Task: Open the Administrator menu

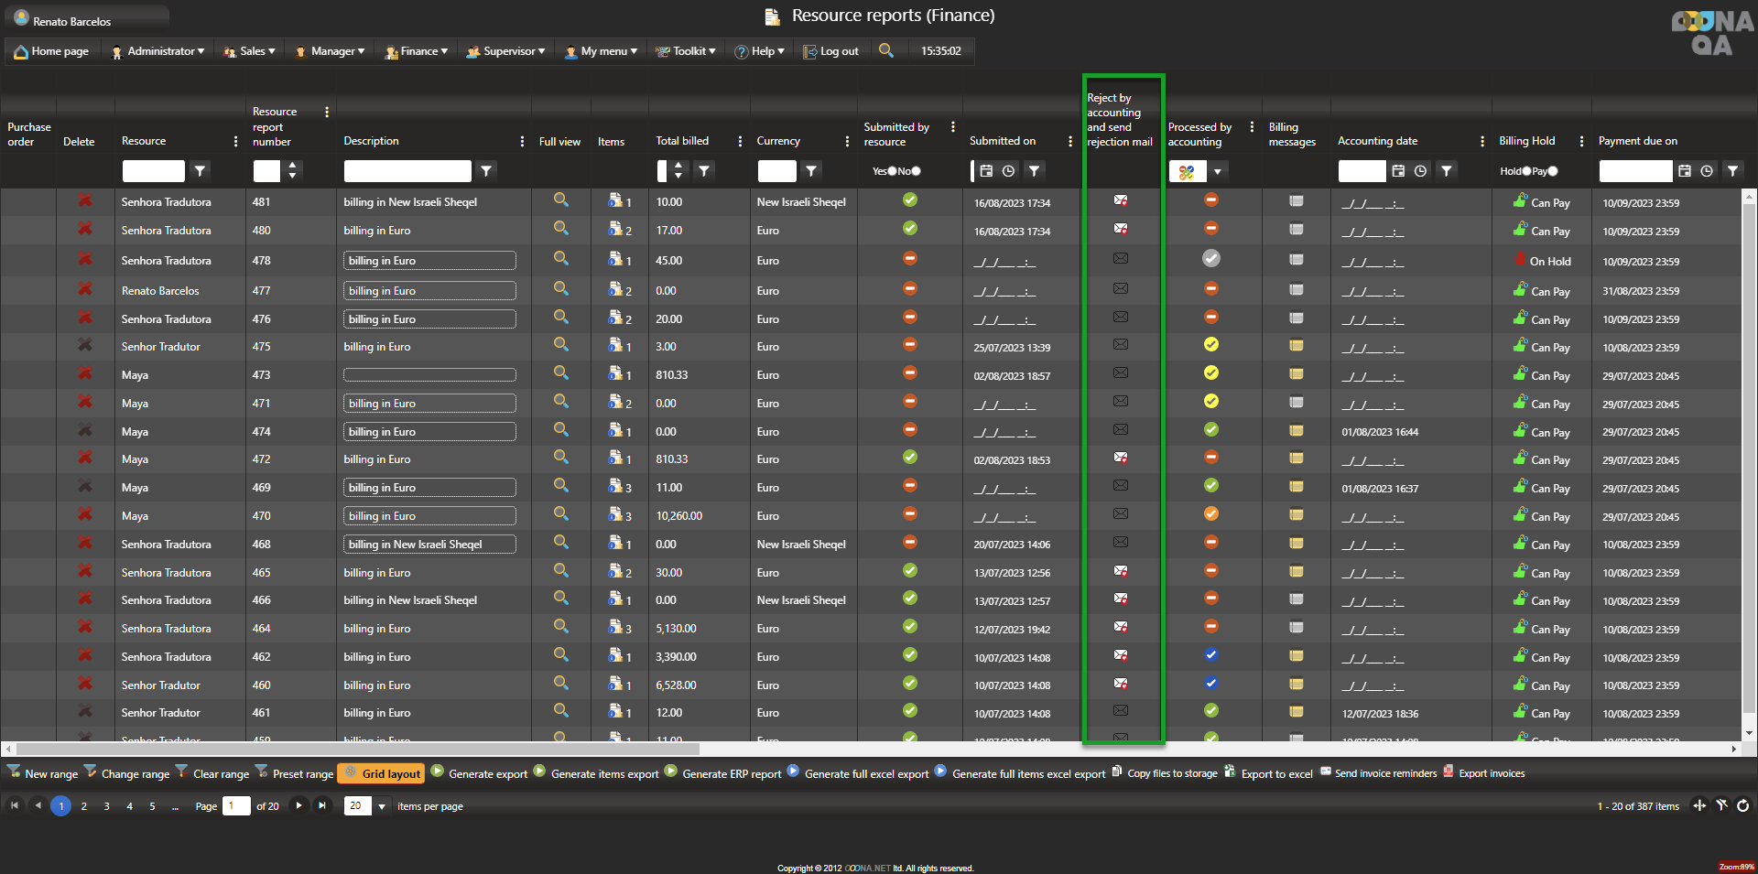Action: coord(157,51)
